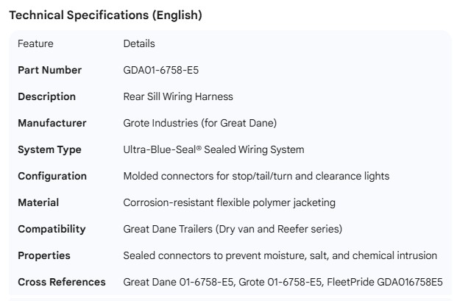
Task: Click the Feature column header
Action: point(35,44)
